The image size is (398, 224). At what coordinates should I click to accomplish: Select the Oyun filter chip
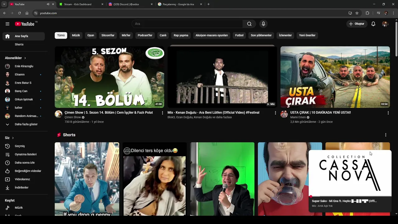(91, 35)
